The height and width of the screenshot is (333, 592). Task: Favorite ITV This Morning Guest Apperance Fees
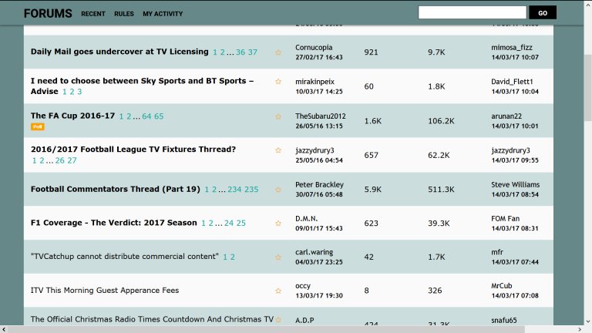[278, 291]
